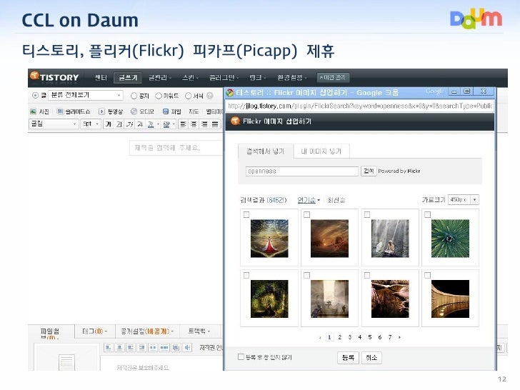Go to results page 7
Image resolution: width=520 pixels, height=390 pixels.
coord(390,337)
